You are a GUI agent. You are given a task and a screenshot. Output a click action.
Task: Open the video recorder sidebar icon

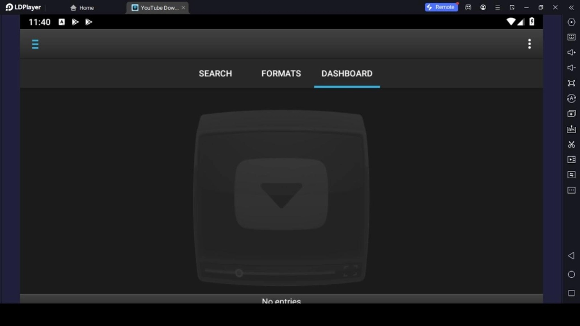572,160
